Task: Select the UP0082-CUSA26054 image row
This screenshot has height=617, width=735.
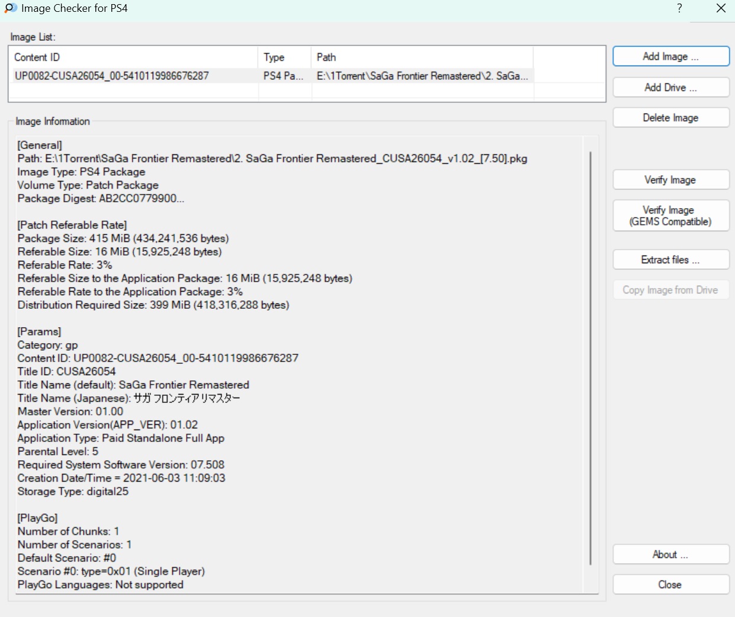Action: pos(112,76)
